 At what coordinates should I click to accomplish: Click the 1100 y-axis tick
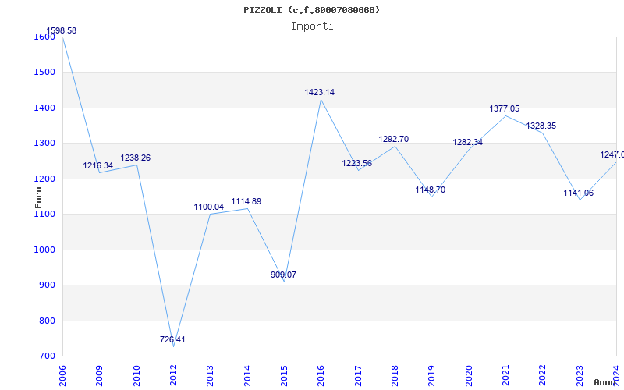click(44, 214)
